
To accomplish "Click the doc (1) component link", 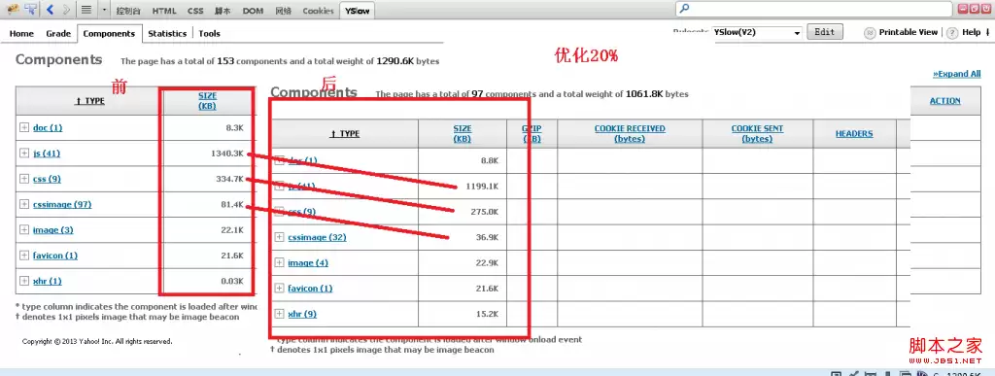I will tap(48, 128).
